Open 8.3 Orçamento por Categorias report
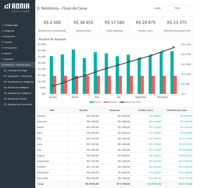Viewport: 202px width, 188px height. [x=19, y=82]
